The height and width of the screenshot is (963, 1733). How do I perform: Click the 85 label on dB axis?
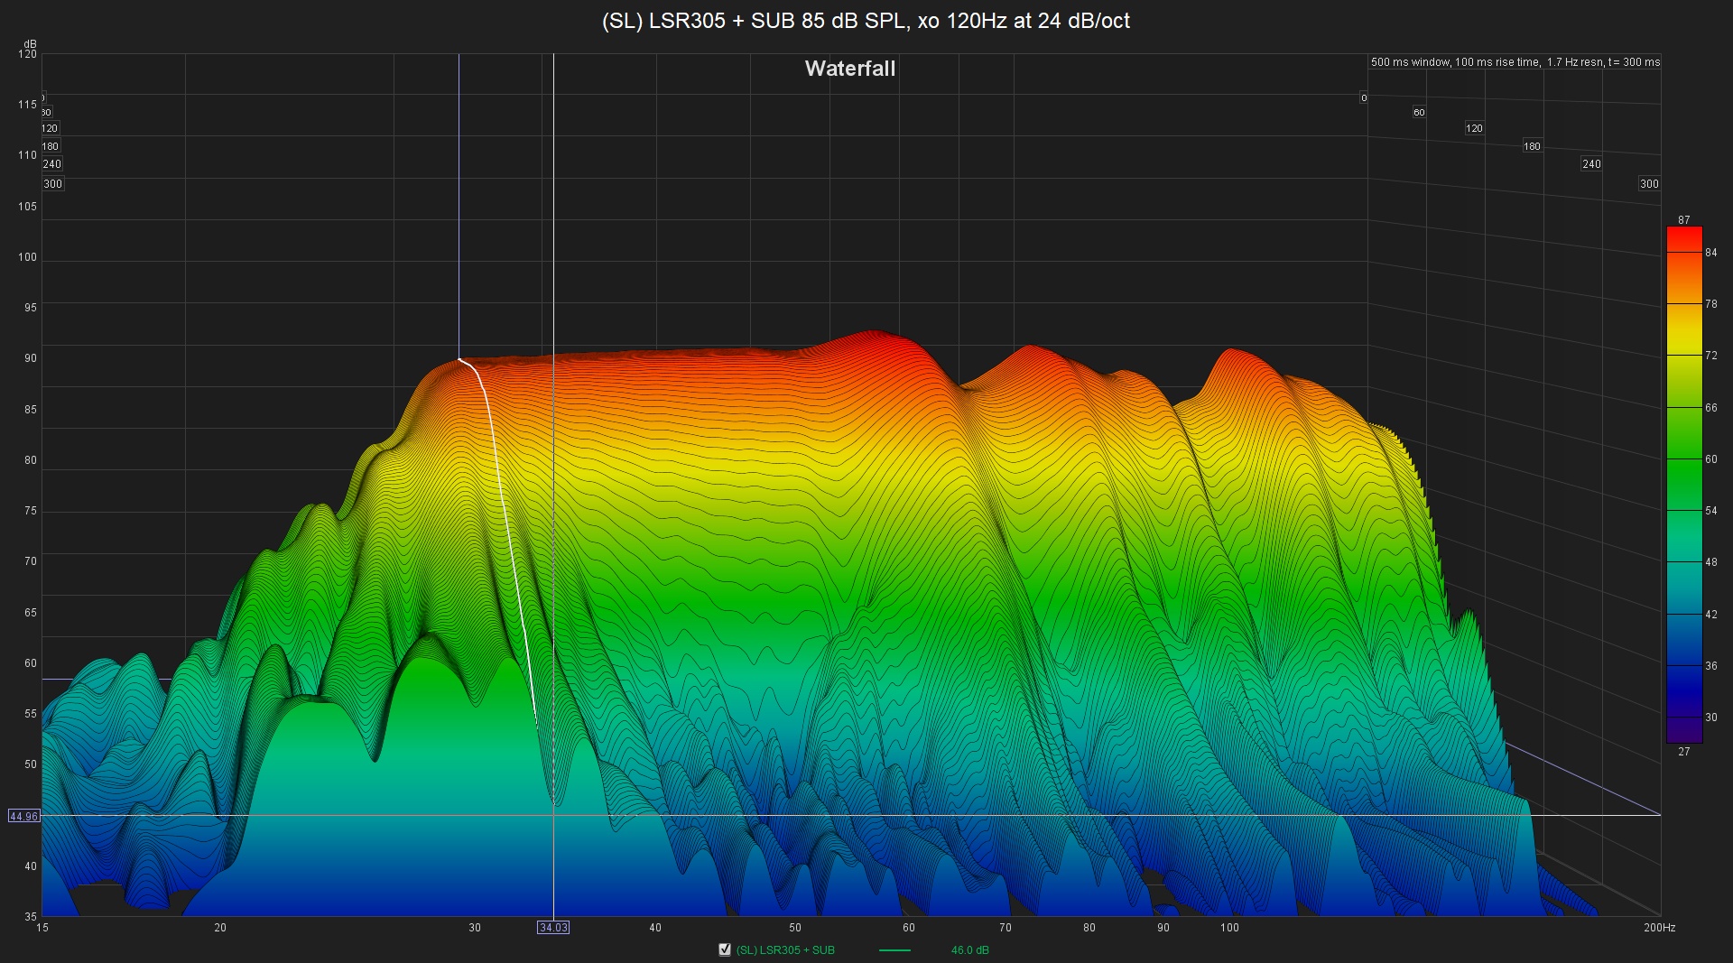pyautogui.click(x=31, y=410)
